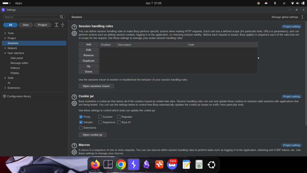Expand the Extensions tree node
Viewport: 307px width, 173px height.
tap(5, 88)
